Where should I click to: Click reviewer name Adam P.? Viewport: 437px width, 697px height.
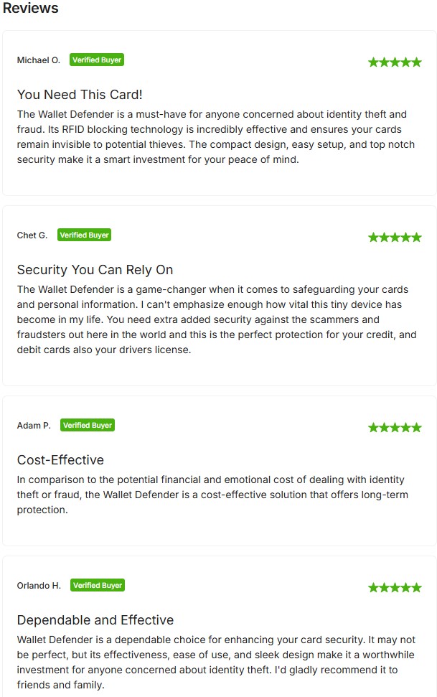pos(34,426)
